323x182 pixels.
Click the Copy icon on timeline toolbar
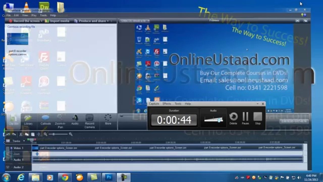click(x=27, y=134)
